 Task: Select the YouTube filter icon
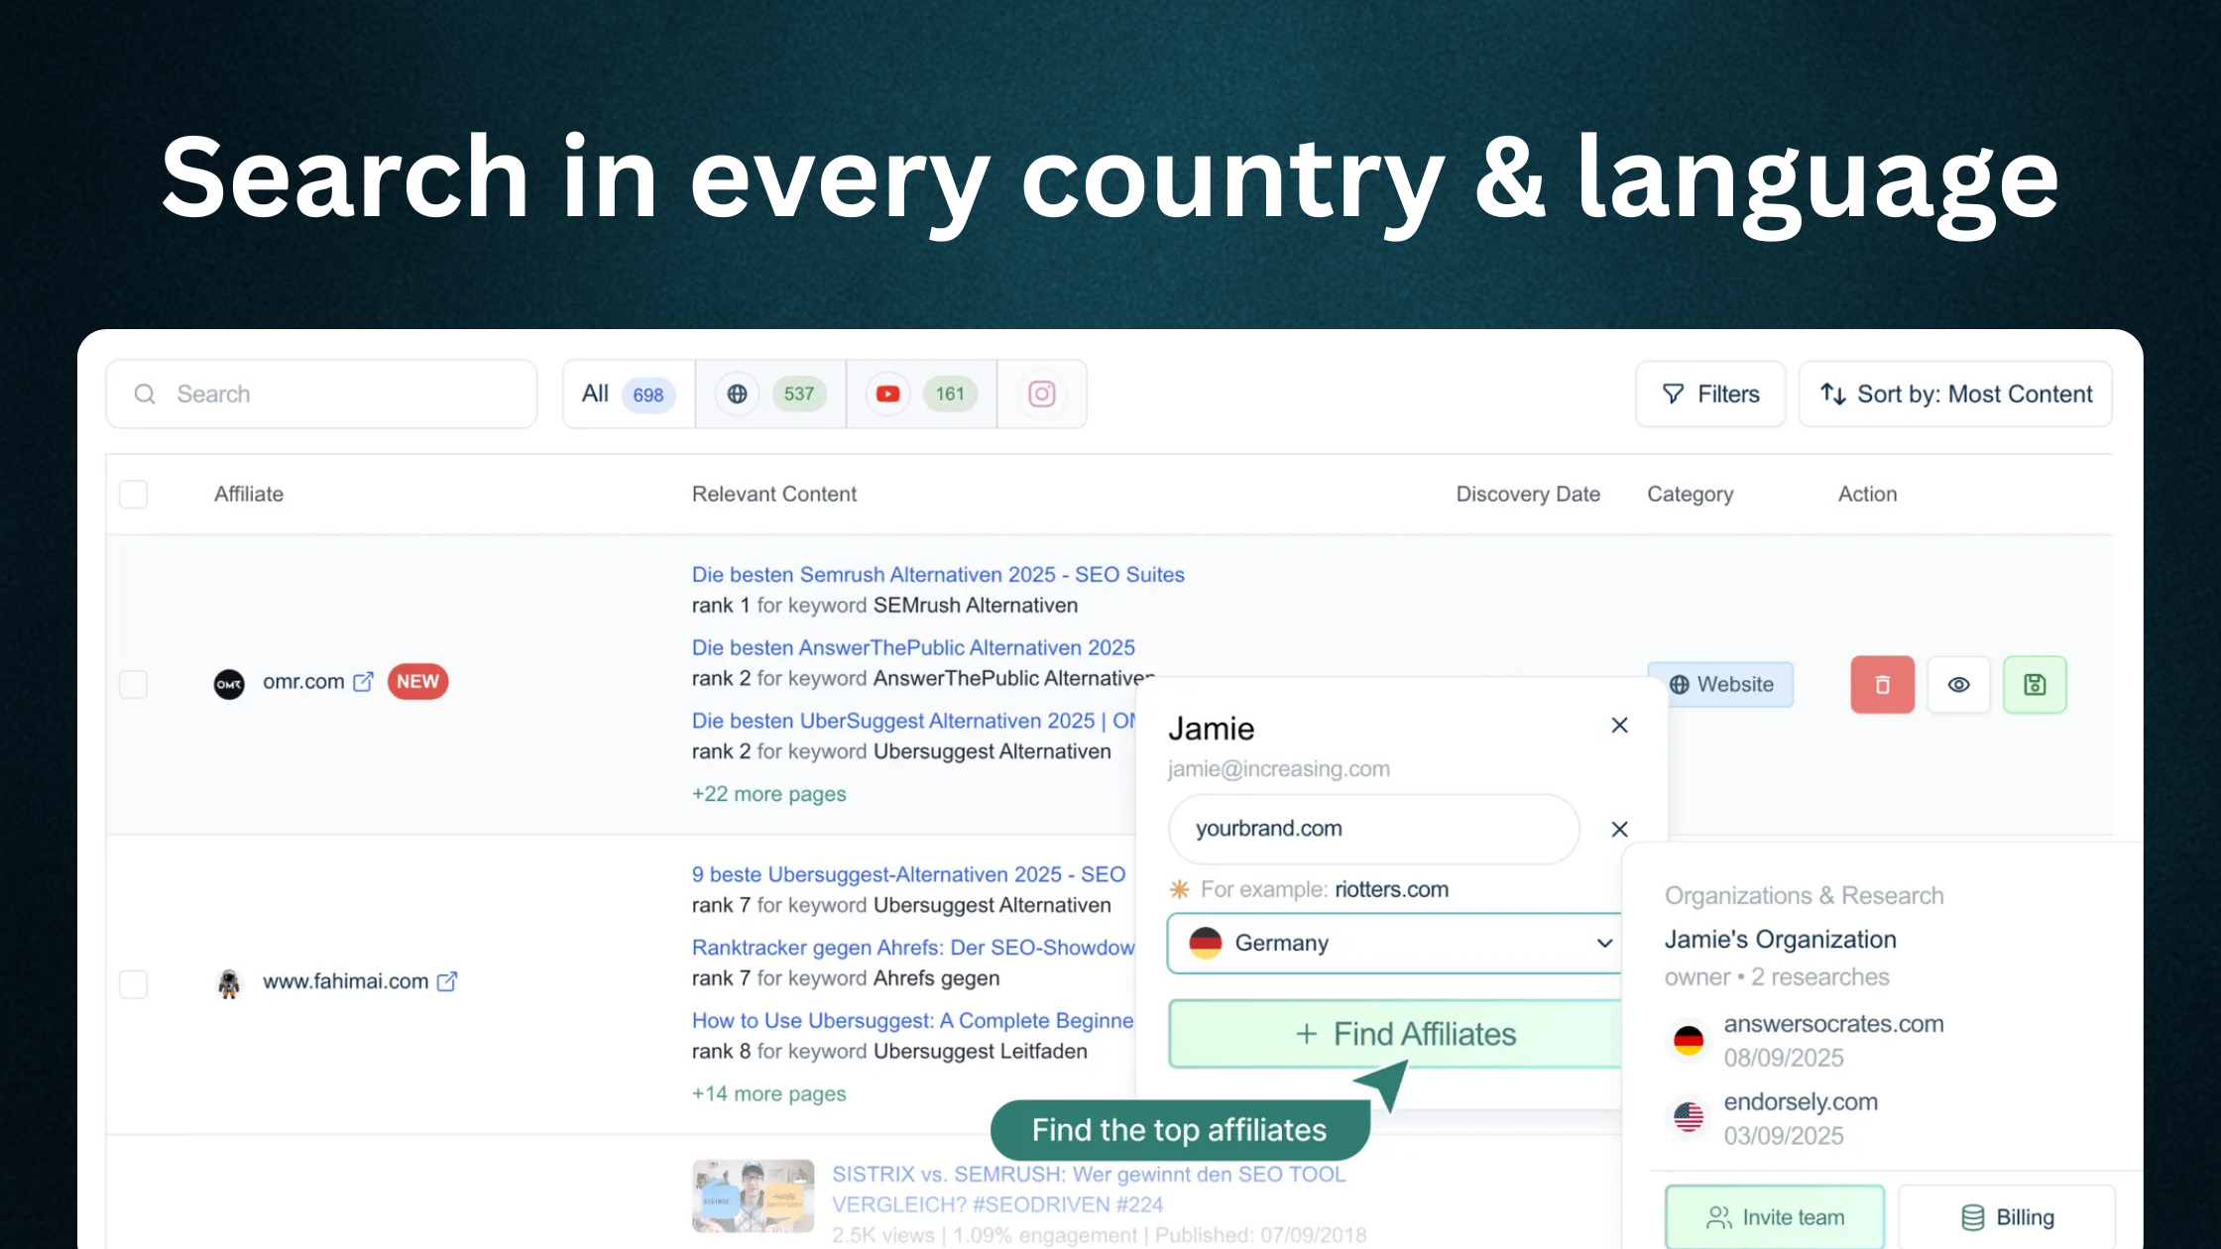[x=887, y=395]
